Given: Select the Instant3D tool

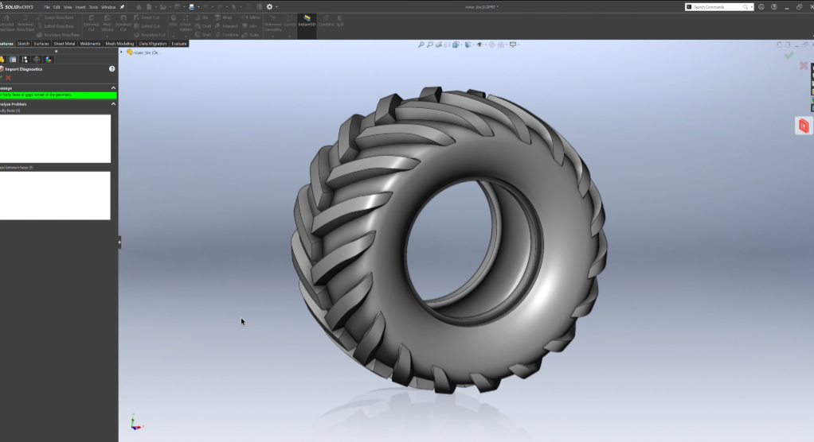Looking at the screenshot, I should pyautogui.click(x=307, y=21).
